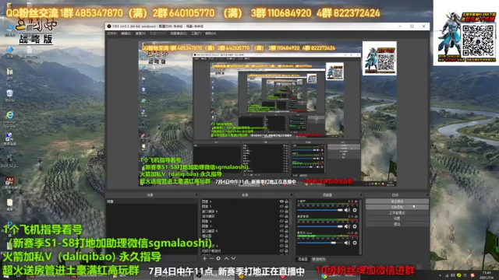Image resolution: width=499 pixels, height=280 pixels.
Task: Lock the 窗口捕获 4 source
Action: 286,246
